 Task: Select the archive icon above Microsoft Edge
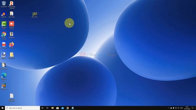click(4, 66)
